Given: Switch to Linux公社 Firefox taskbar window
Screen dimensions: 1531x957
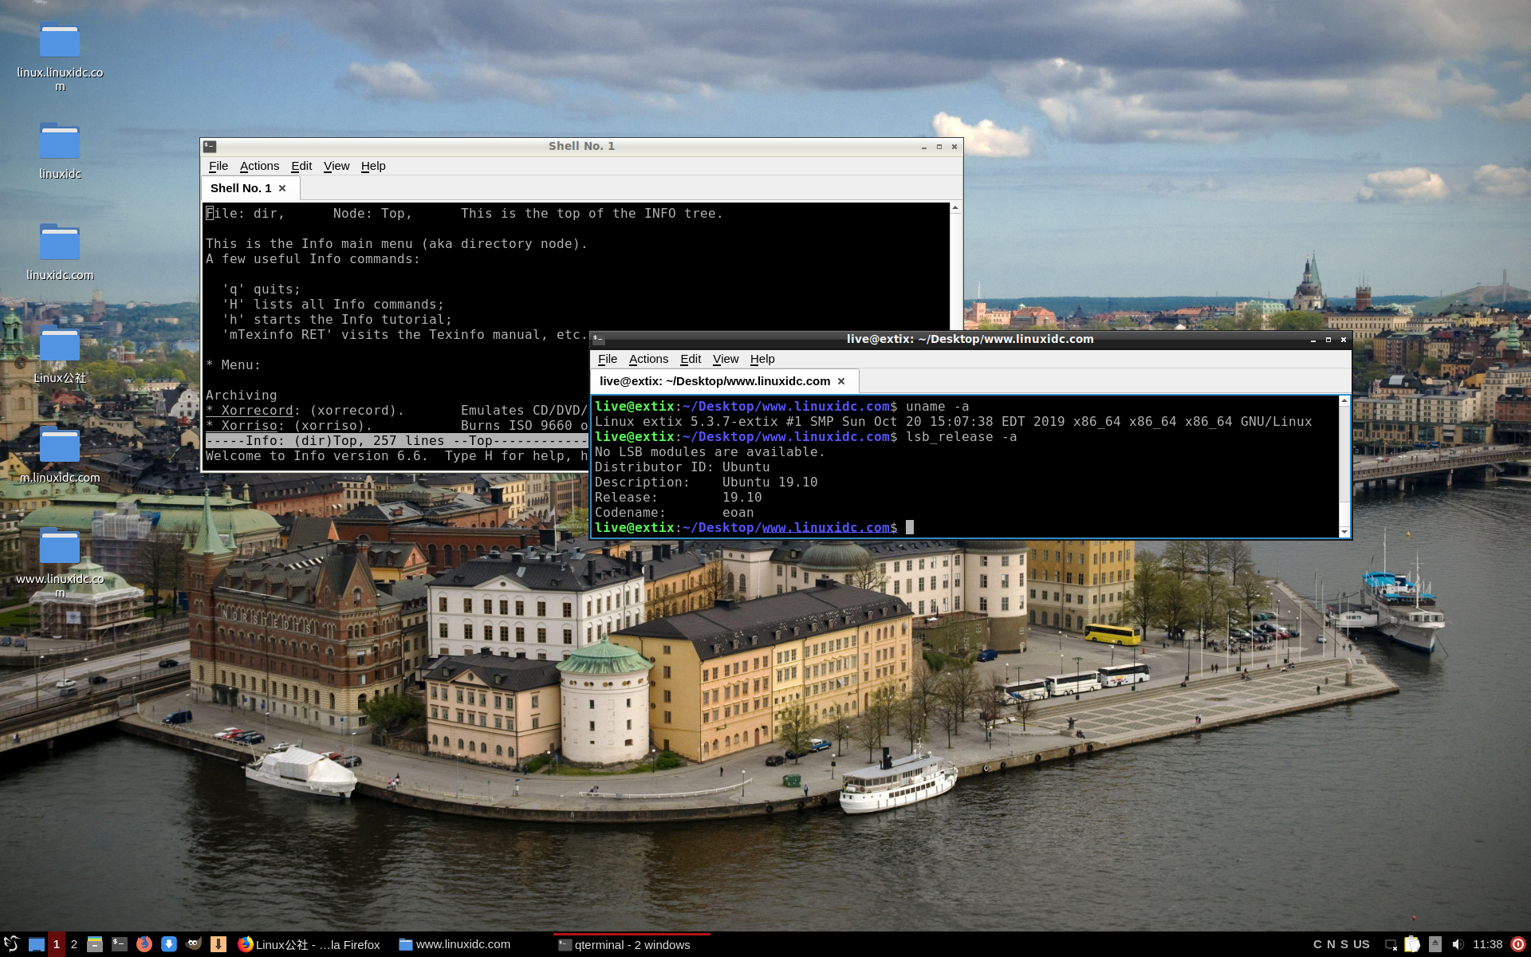Looking at the screenshot, I should click(310, 944).
